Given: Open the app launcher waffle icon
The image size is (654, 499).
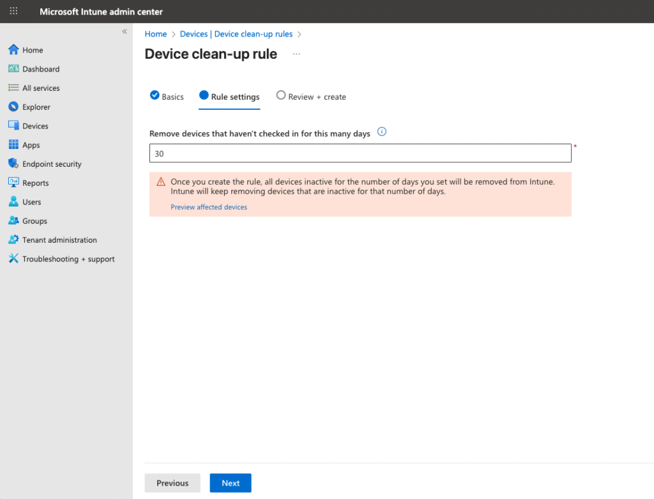Looking at the screenshot, I should point(13,12).
